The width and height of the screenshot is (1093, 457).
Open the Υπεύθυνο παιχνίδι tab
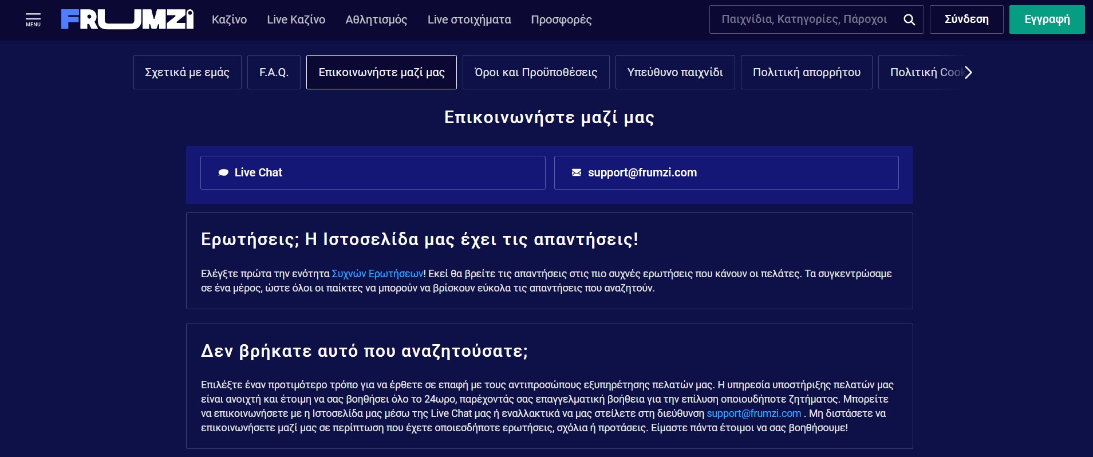pyautogui.click(x=675, y=72)
